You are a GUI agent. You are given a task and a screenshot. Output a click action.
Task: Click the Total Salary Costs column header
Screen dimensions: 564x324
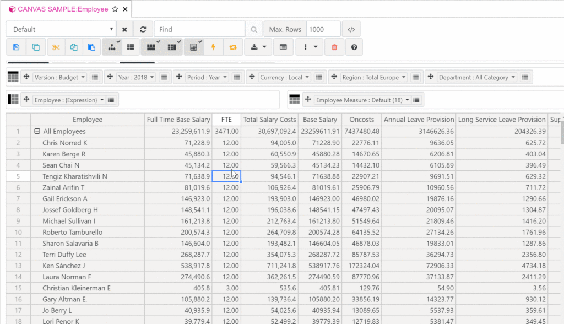pos(269,120)
